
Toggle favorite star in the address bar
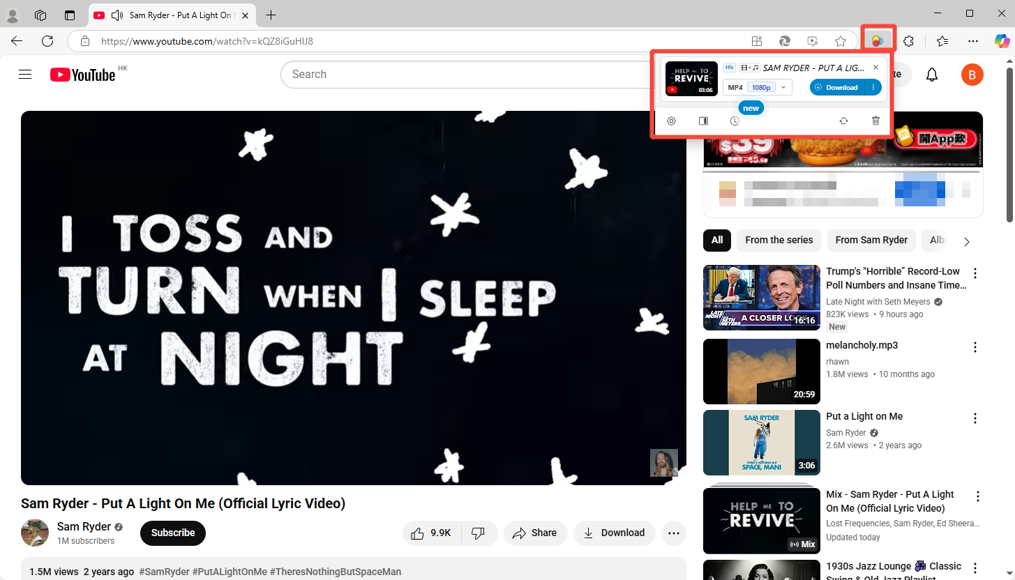tap(841, 41)
